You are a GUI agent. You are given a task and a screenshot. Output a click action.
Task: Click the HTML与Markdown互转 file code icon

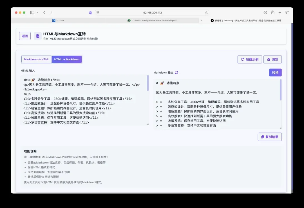[x=38, y=36]
